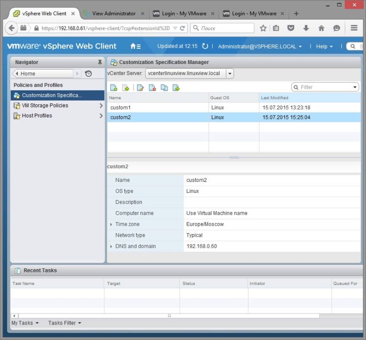
Task: Select Customization Specifica... in the Navigator
Action: point(58,96)
